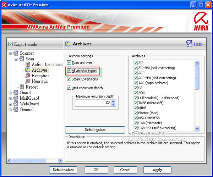
Task: Uncheck ZIP SFX (self extracting) checkbox
Action: click(x=136, y=68)
